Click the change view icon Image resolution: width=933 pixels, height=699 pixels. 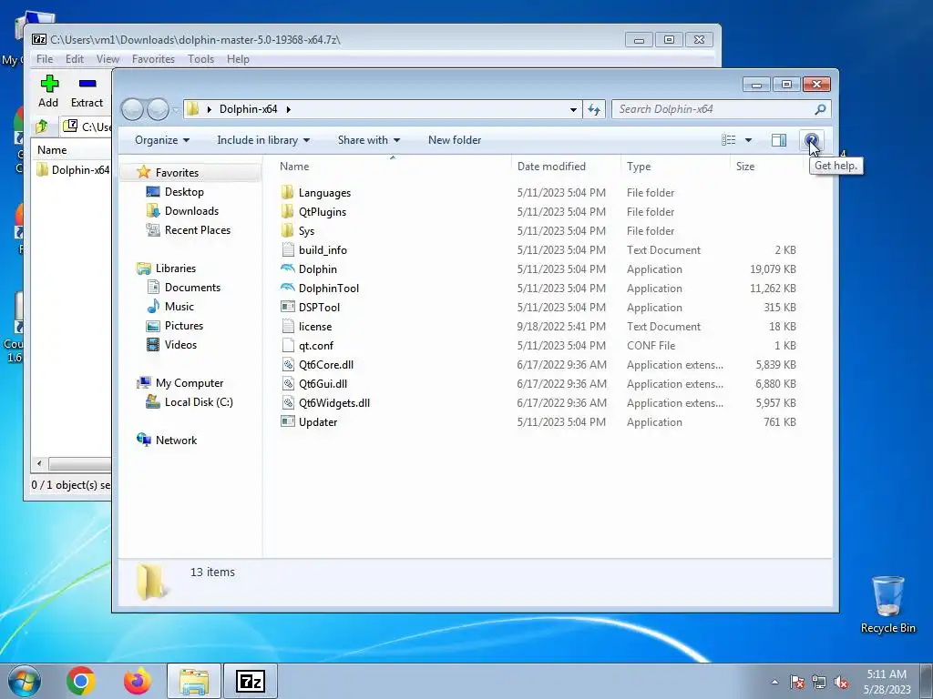728,140
